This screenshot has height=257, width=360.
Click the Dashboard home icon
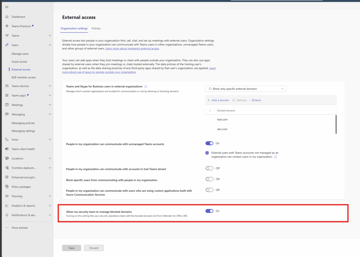tap(7, 17)
